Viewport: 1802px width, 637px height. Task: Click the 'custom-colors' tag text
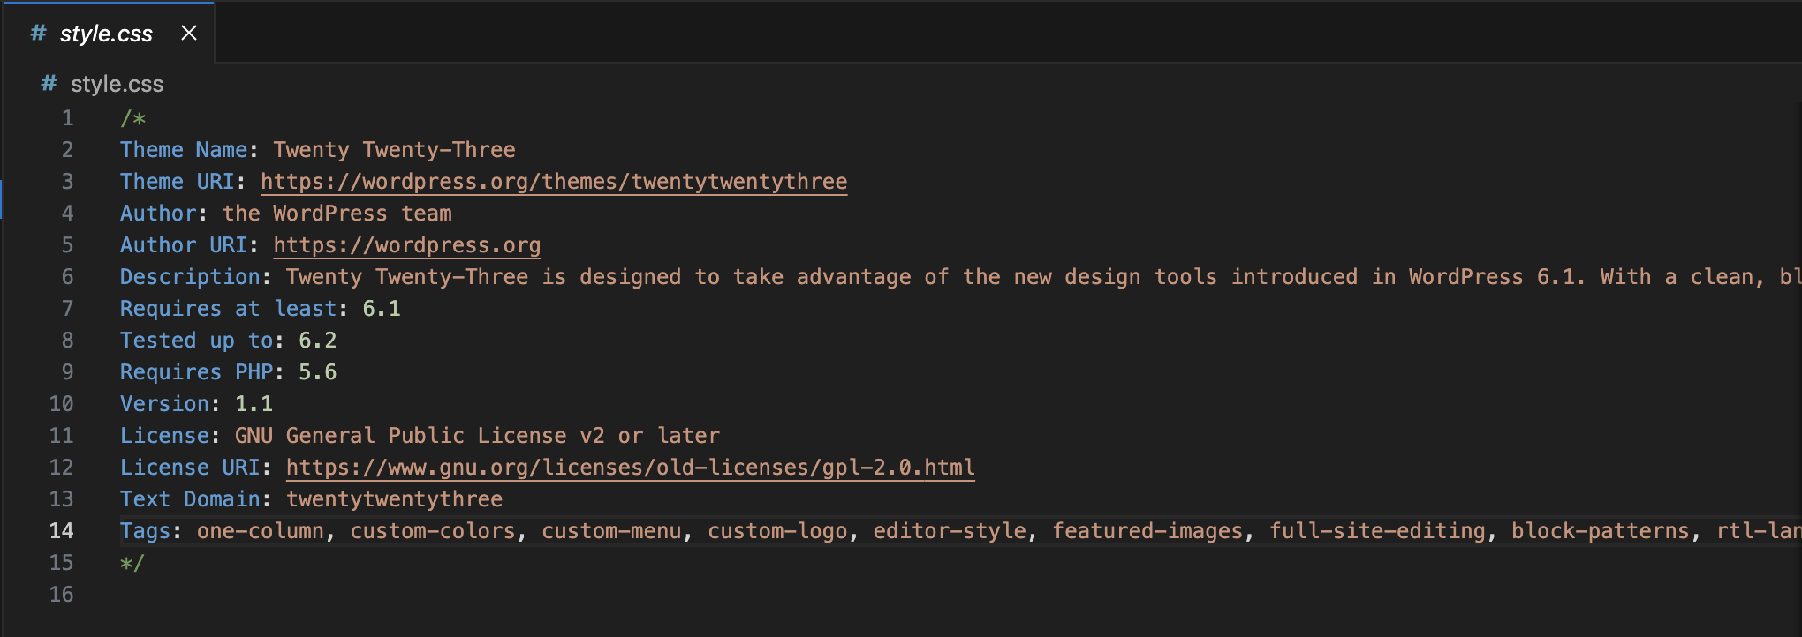click(433, 531)
